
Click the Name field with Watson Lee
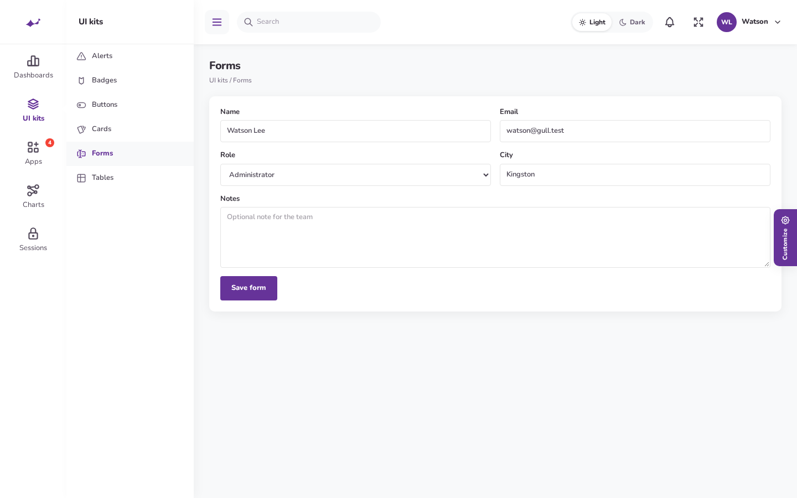coord(355,131)
